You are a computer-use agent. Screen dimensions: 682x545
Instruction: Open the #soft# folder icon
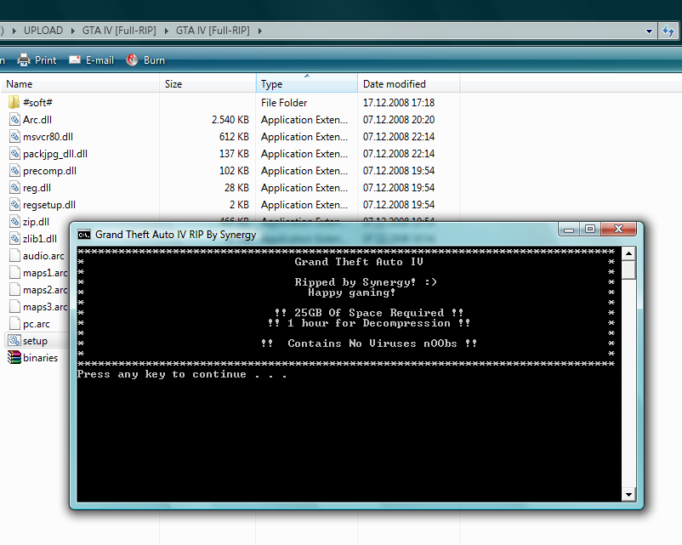point(14,103)
